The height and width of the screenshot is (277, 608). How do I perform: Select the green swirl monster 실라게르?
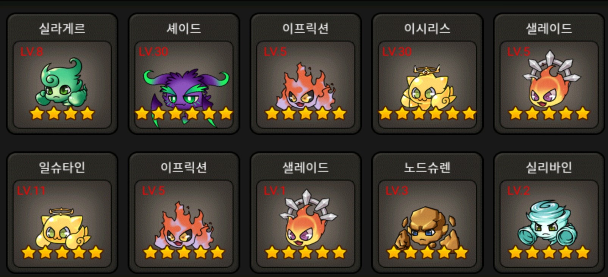pyautogui.click(x=62, y=82)
